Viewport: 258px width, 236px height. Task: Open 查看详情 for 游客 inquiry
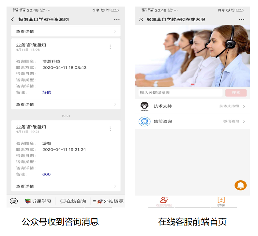tap(66, 186)
